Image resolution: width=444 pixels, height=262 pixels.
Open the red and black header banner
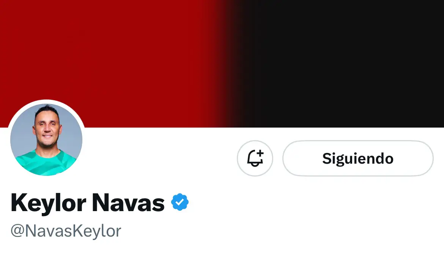pos(222,64)
